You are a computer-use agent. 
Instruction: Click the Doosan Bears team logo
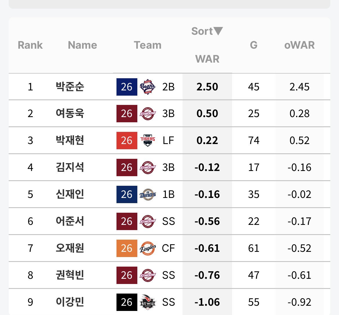[x=147, y=87]
